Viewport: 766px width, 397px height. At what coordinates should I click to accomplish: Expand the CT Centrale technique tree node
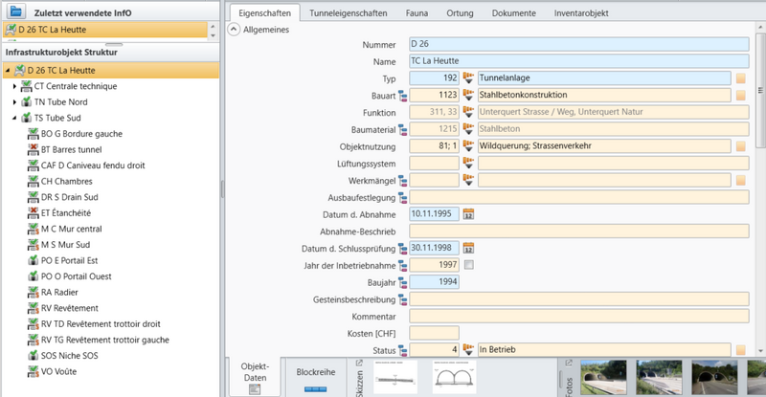pos(14,86)
